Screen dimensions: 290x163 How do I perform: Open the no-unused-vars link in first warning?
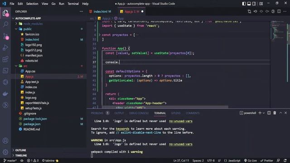coord(181,121)
